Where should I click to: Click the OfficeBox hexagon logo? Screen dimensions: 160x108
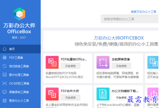coord(19,14)
